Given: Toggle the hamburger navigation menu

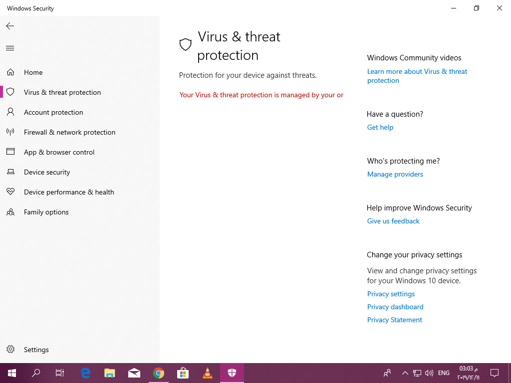Looking at the screenshot, I should tap(10, 48).
